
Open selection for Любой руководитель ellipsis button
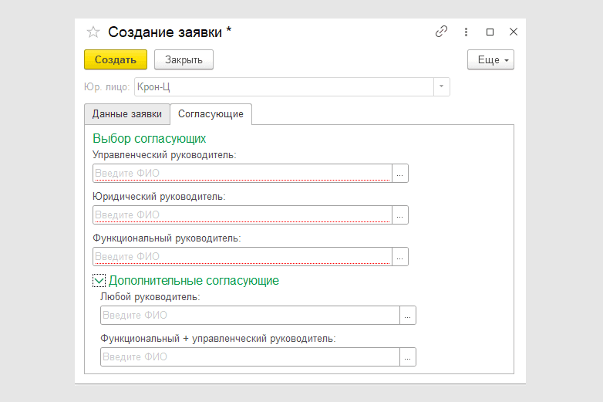[408, 315]
